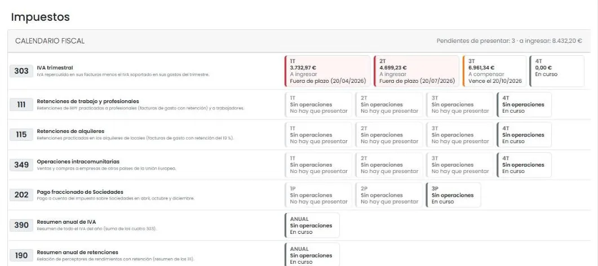Image resolution: width=598 pixels, height=266 pixels.
Task: Click the amount 6.961,34 €
Action: click(x=482, y=68)
